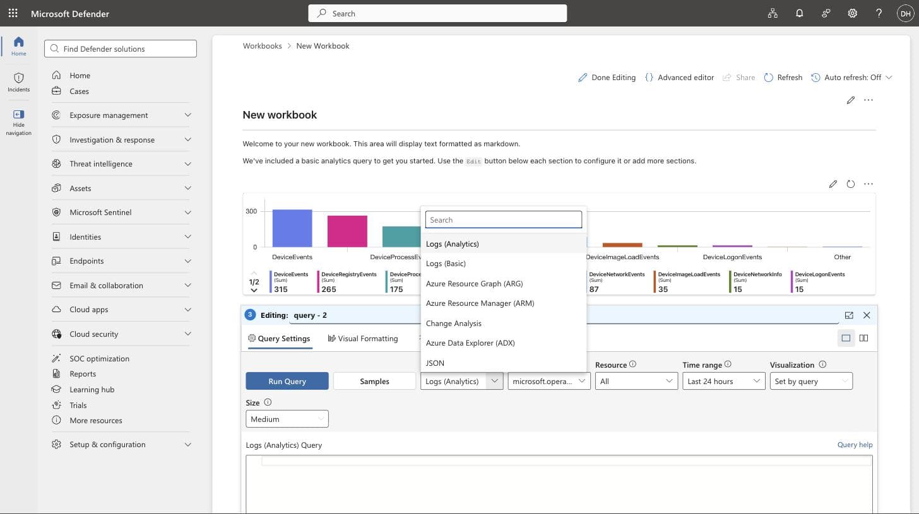Click the pencil edit icon above the chart

click(x=833, y=184)
